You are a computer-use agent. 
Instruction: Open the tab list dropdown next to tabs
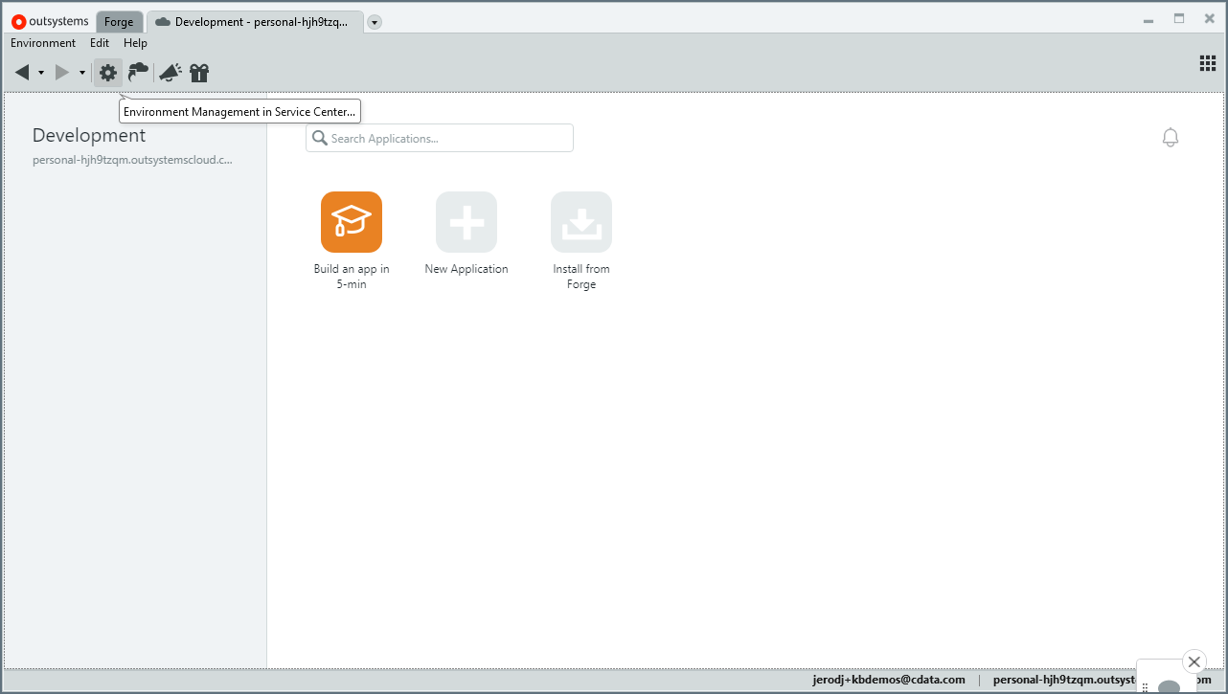[x=374, y=21]
